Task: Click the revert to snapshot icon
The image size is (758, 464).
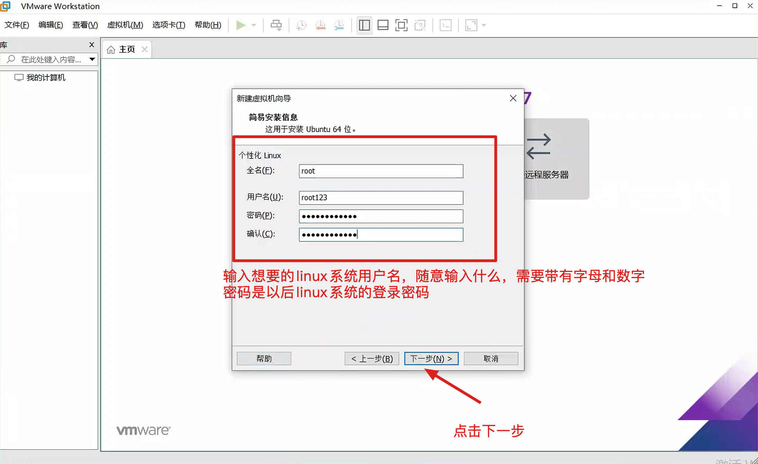Action: point(321,25)
